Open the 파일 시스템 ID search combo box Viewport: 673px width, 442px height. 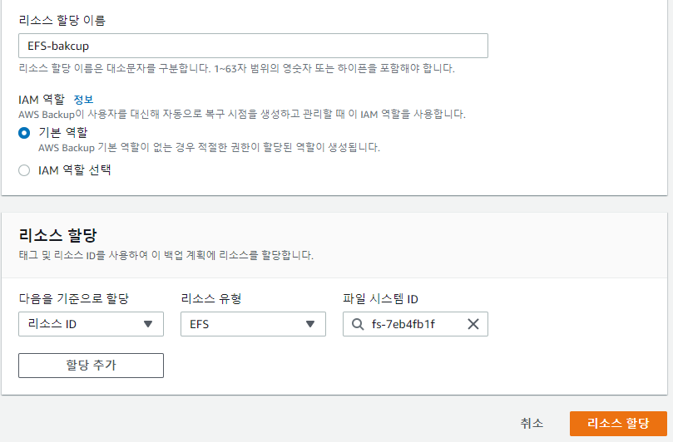point(412,324)
